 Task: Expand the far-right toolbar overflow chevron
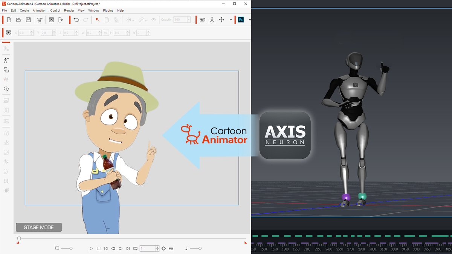250,20
